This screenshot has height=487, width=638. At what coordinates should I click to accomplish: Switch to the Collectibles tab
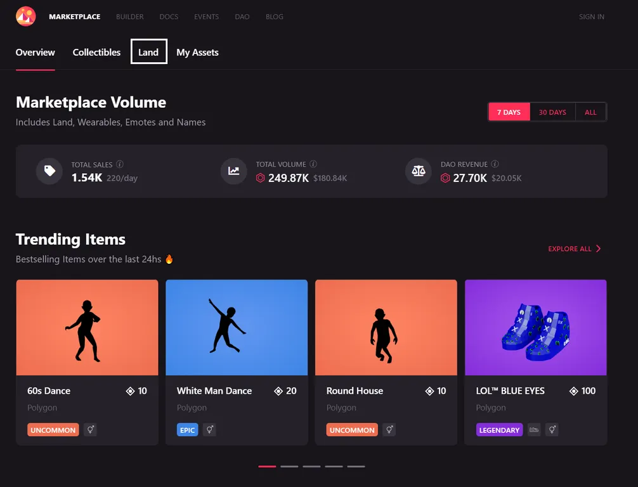pyautogui.click(x=96, y=53)
